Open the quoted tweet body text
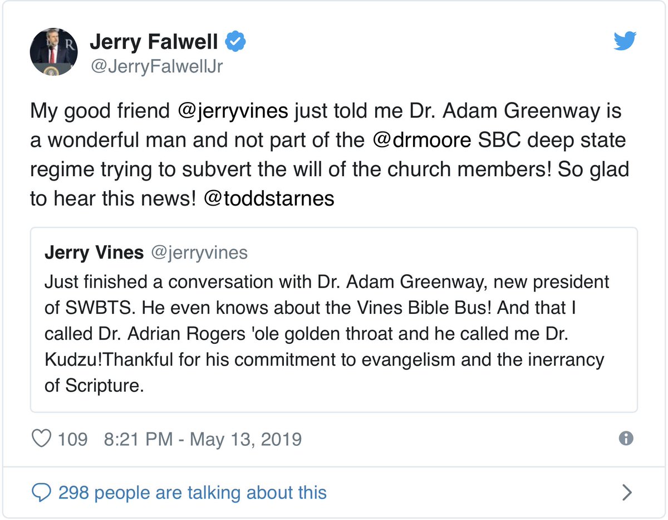Screen dimensions: 668x520 tap(327, 333)
